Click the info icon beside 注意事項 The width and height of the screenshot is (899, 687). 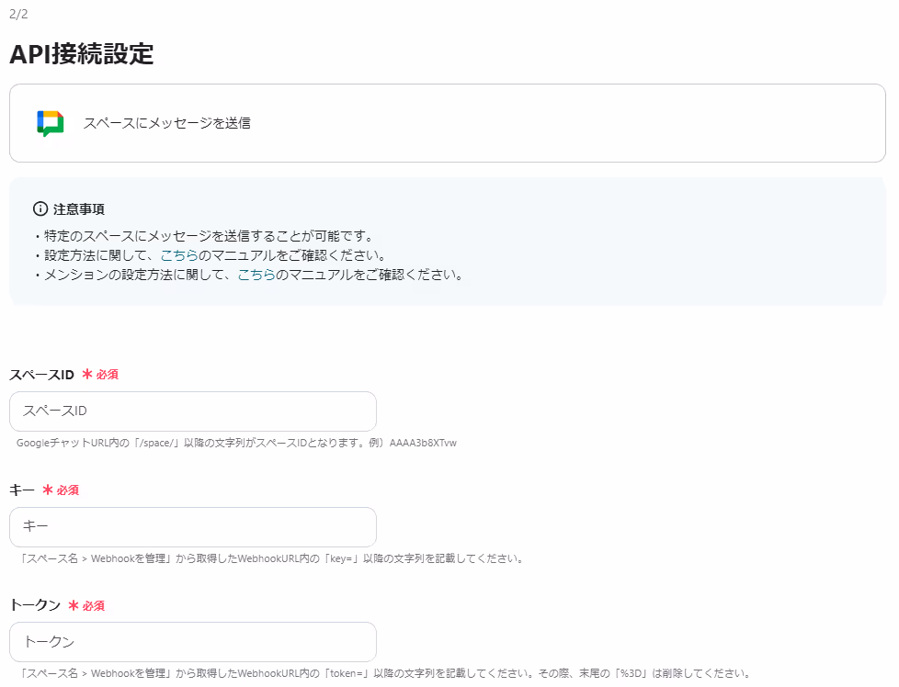[x=40, y=209]
